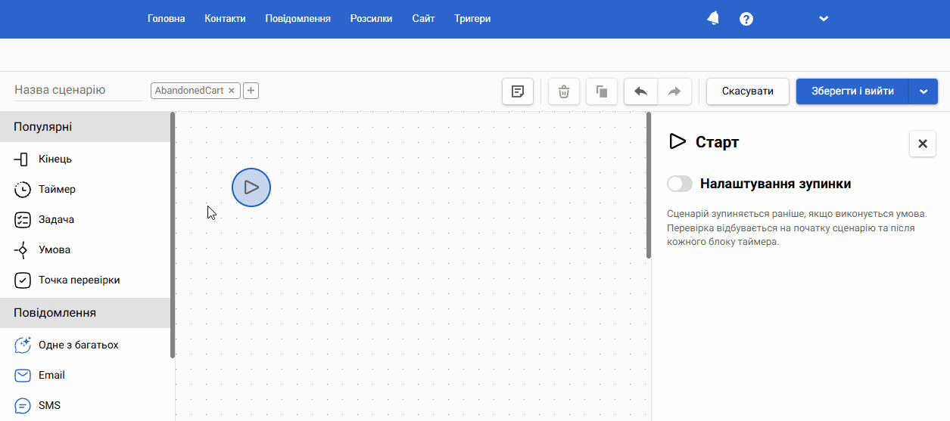Viewport: 950px width, 421px height.
Task: Open the notes icon in toolbar
Action: click(x=518, y=91)
